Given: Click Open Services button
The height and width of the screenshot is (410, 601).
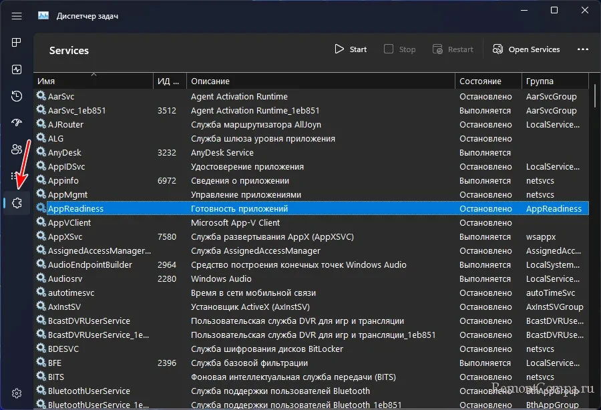Looking at the screenshot, I should 526,49.
